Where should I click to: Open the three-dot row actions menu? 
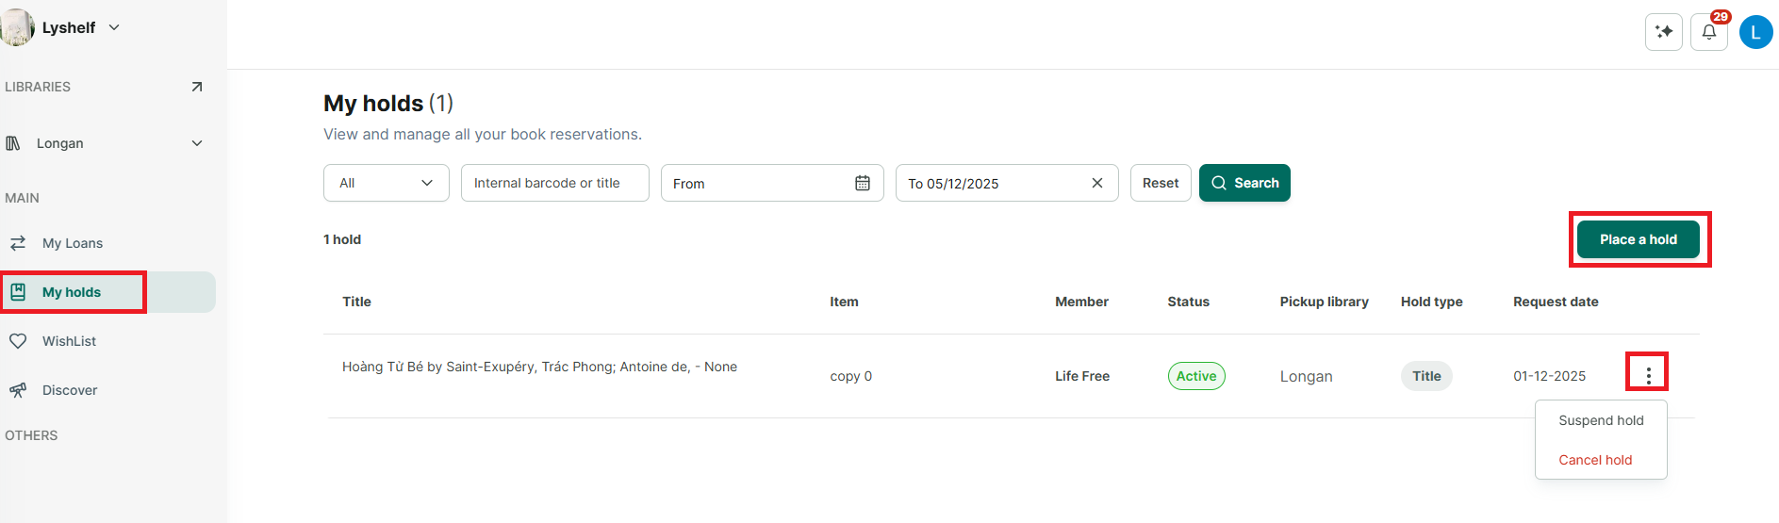[1648, 375]
